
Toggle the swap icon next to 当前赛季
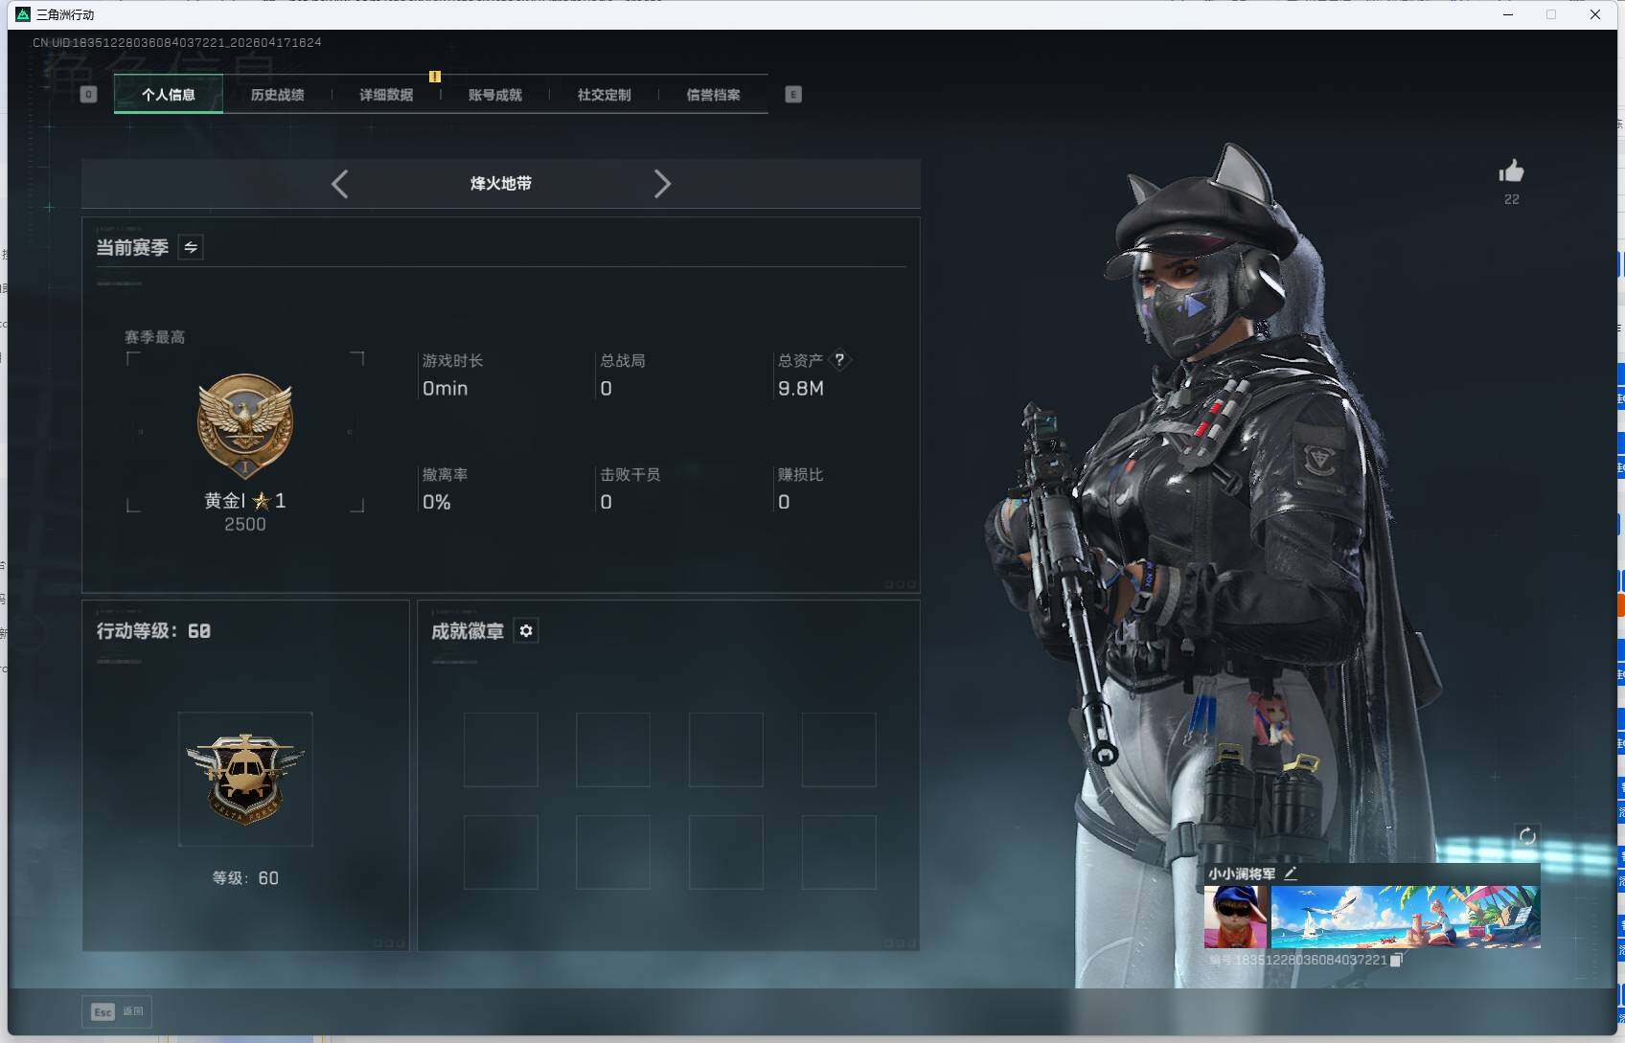(190, 247)
